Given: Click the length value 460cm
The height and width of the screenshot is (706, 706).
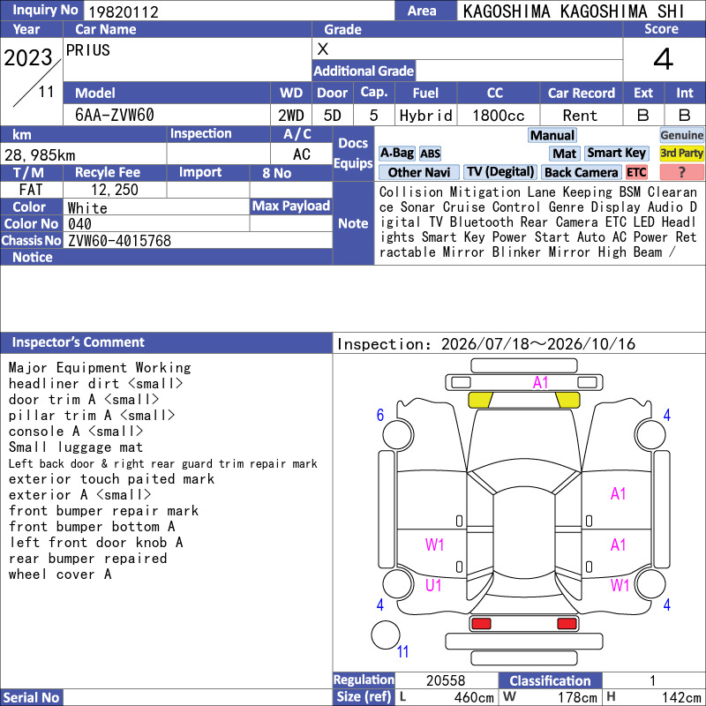Looking at the screenshot, I should (474, 697).
